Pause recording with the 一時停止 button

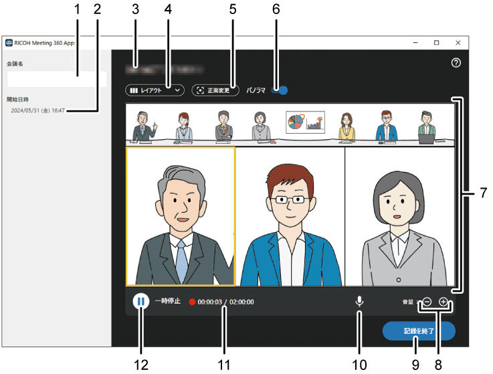pyautogui.click(x=140, y=302)
